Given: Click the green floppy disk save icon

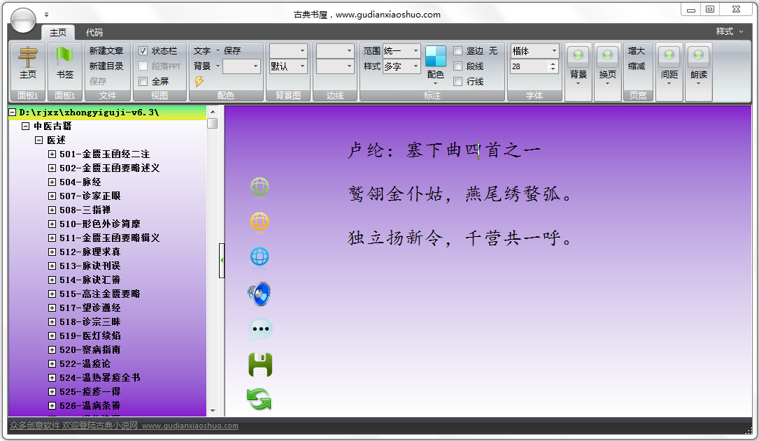Looking at the screenshot, I should click(x=260, y=365).
